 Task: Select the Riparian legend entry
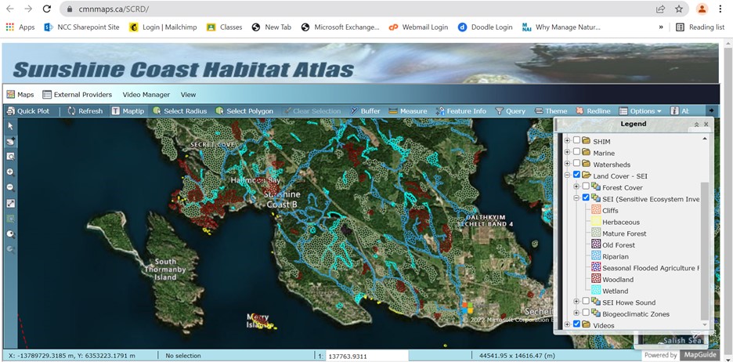(x=616, y=256)
